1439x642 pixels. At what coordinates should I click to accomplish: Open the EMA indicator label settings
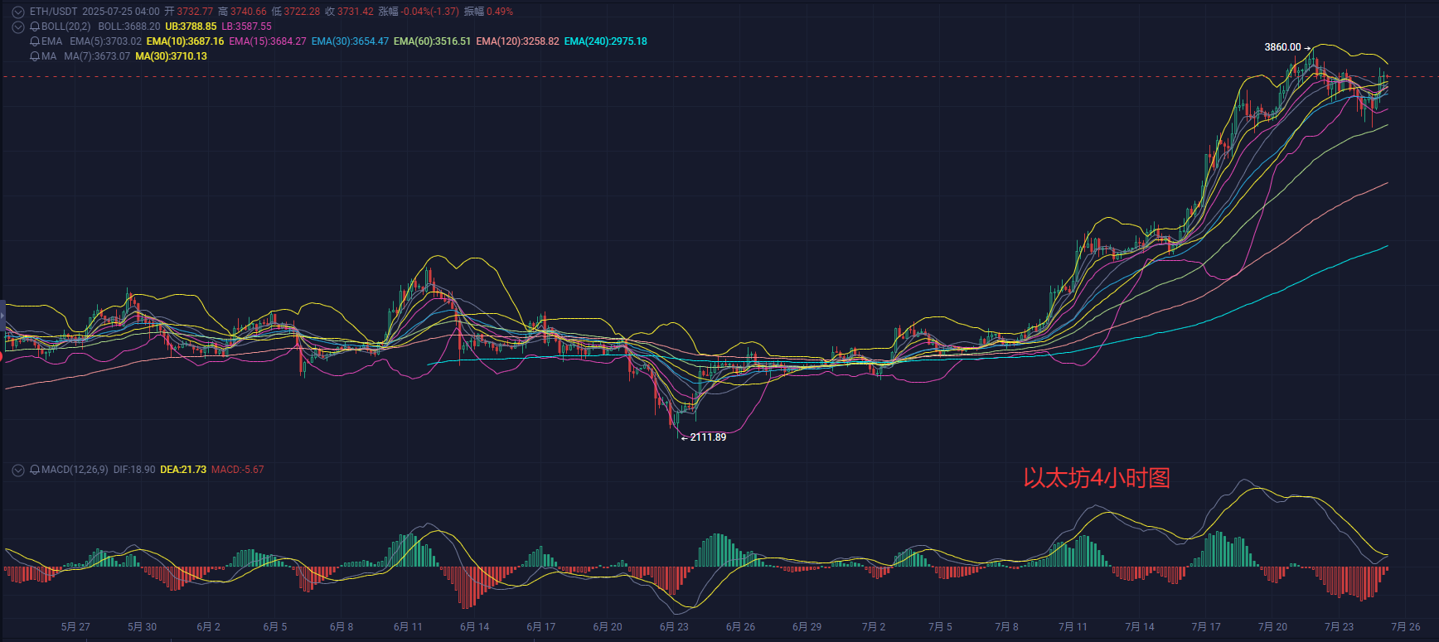51,41
